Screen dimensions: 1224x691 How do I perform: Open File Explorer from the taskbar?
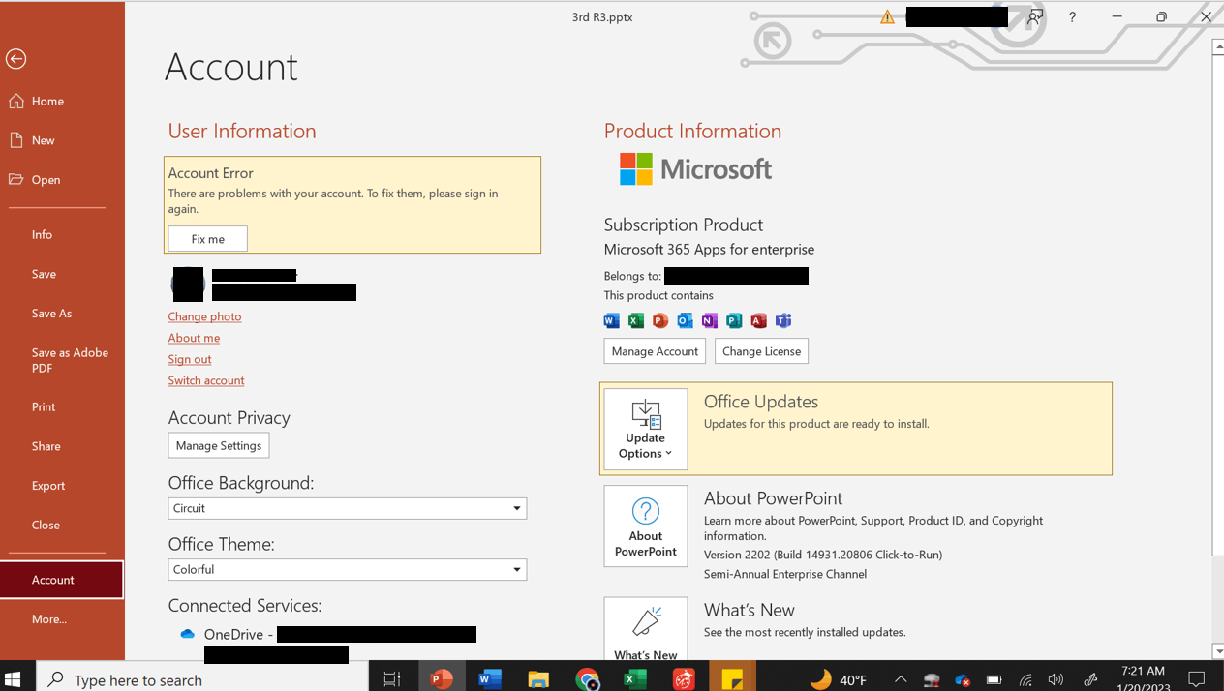click(538, 678)
